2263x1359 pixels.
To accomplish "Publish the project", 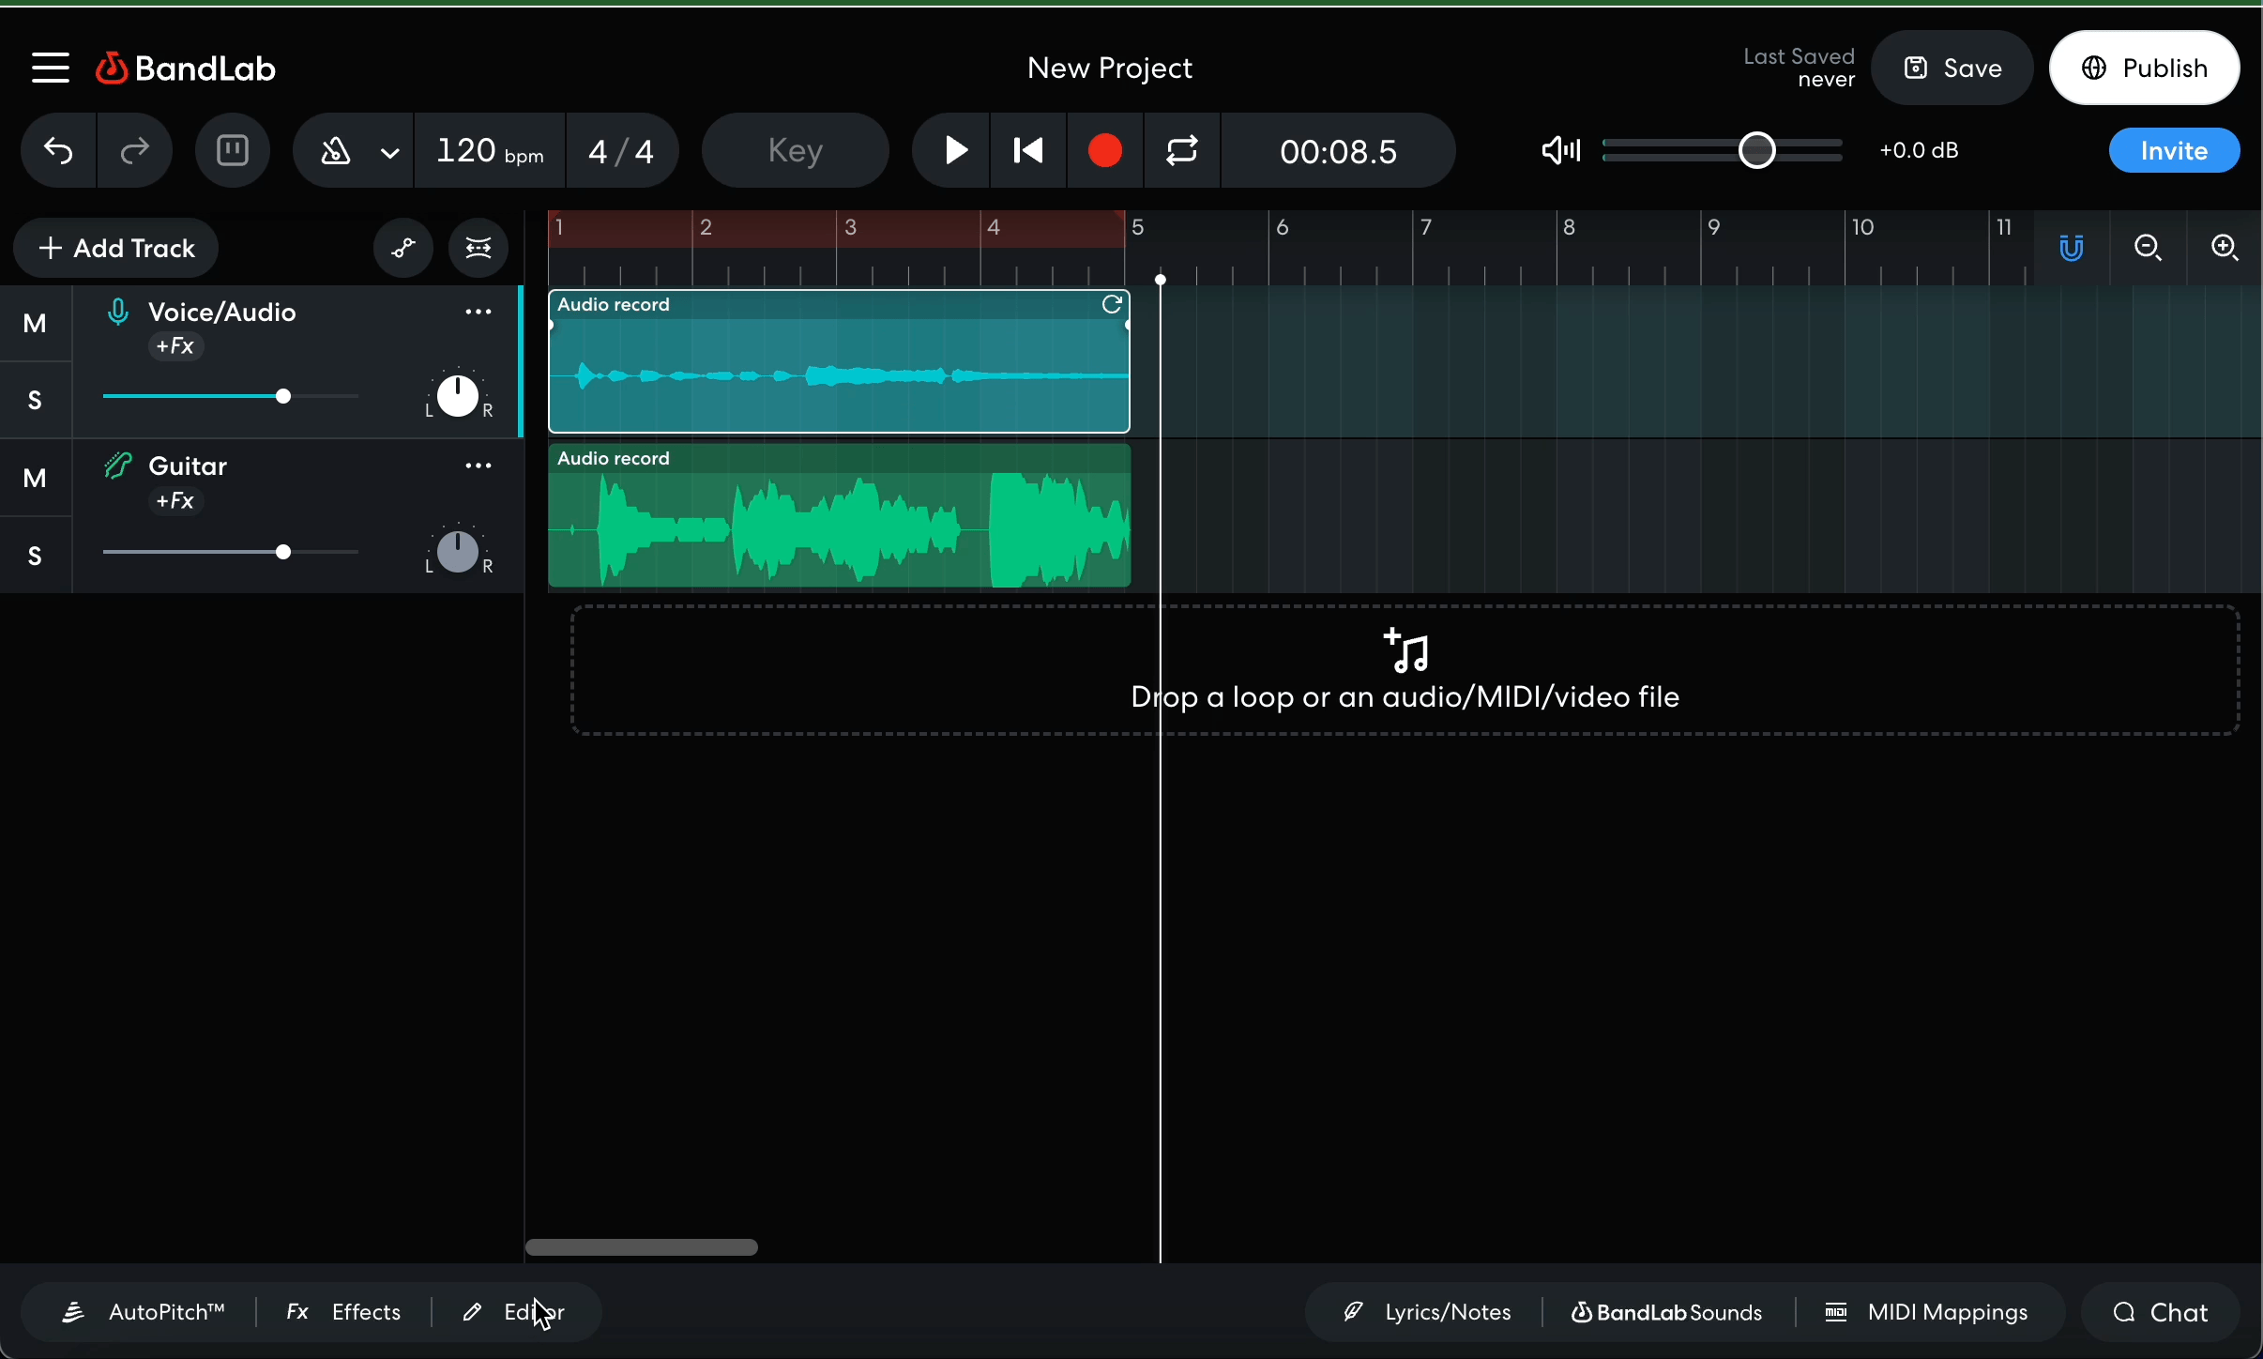I will pyautogui.click(x=2145, y=68).
